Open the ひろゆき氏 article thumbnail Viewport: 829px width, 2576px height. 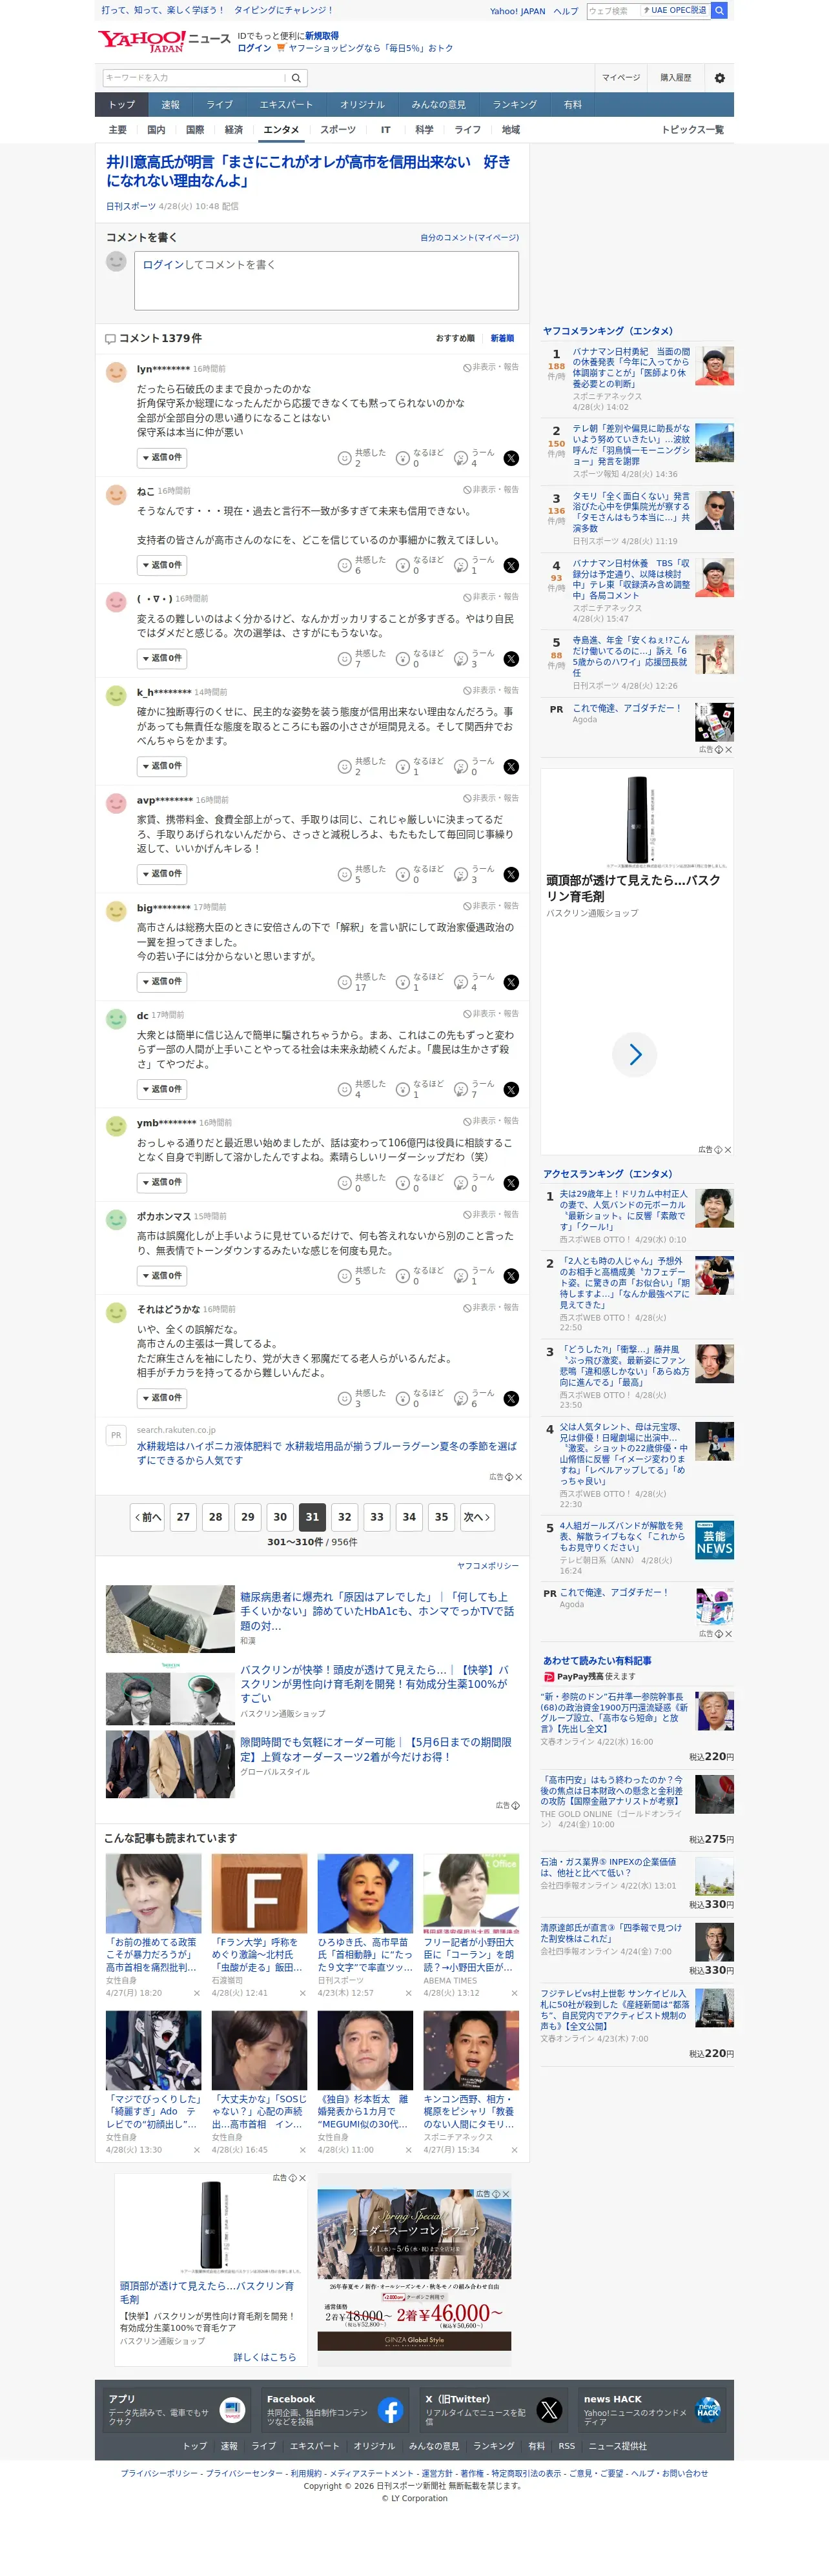tap(365, 1893)
